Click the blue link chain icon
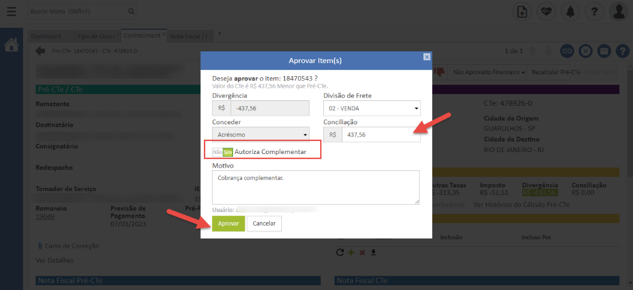 coord(566,51)
